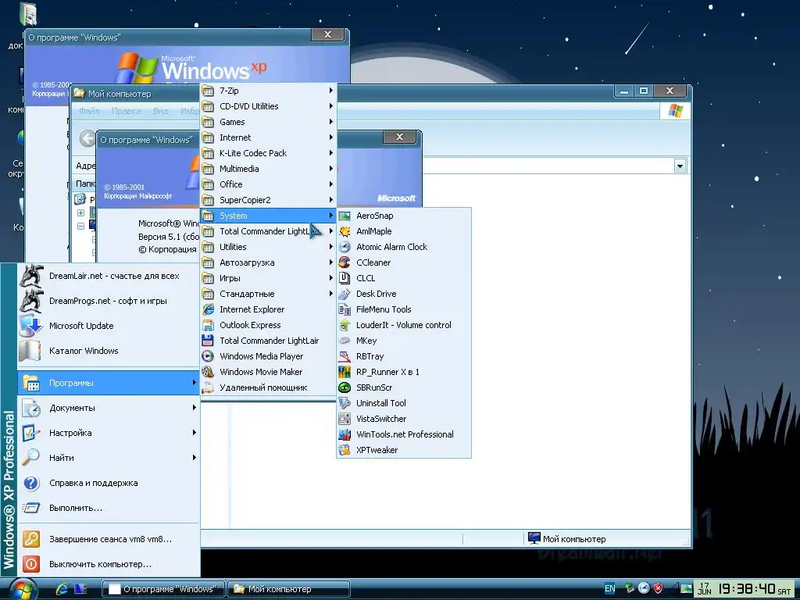Click red shield tray icon
This screenshot has height=600, width=800.
[659, 588]
